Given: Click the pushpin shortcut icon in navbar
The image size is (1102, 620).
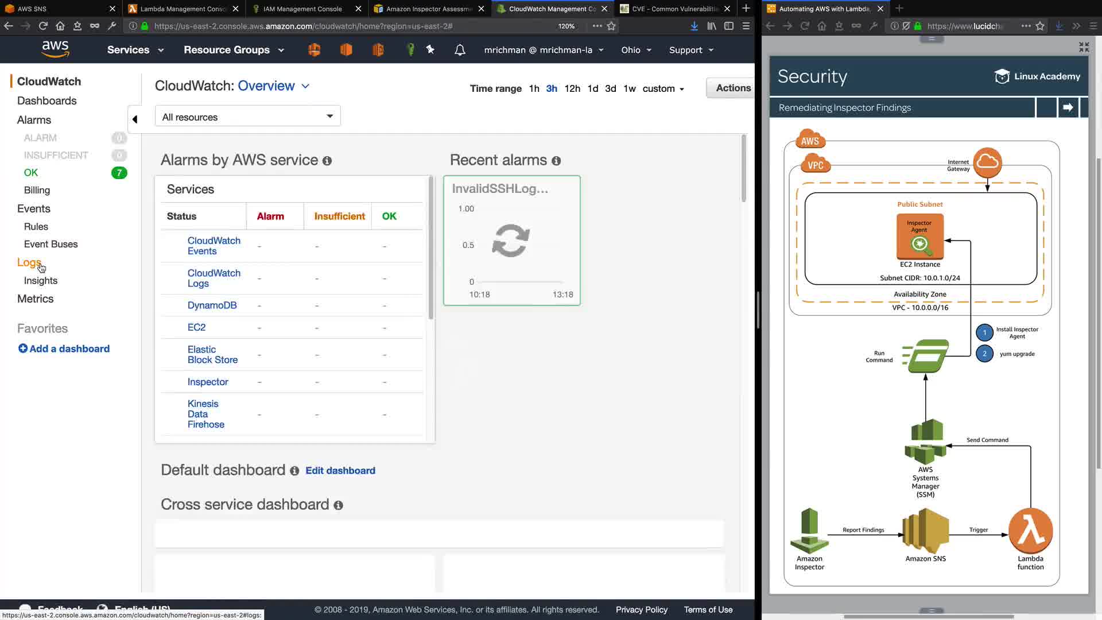Looking at the screenshot, I should tap(430, 50).
